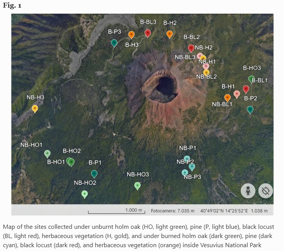Viewport: 284px width, 251px height.
Task: Click the B-P3 map label
Action: pos(115,32)
